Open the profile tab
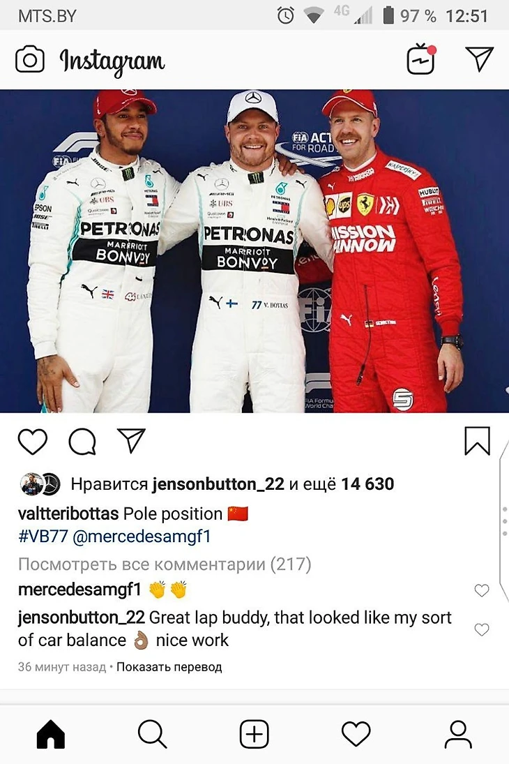Image resolution: width=509 pixels, height=764 pixels. click(458, 734)
